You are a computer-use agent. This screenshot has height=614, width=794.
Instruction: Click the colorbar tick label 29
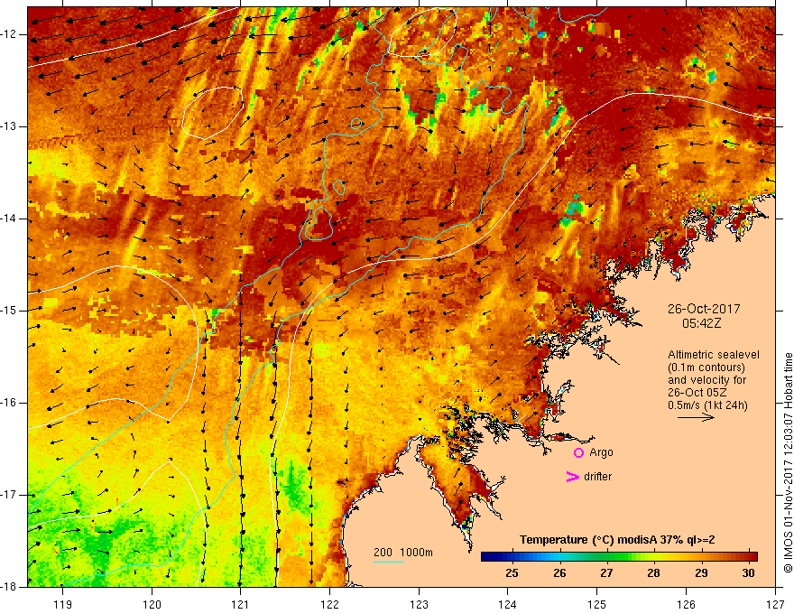coord(701,573)
